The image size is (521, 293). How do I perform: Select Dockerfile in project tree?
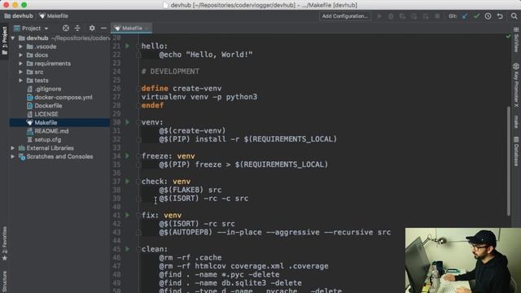click(44, 106)
